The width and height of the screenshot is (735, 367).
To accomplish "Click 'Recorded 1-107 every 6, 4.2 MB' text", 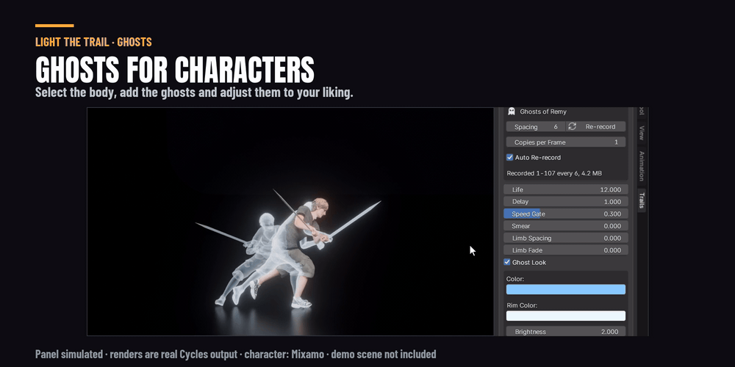I will pos(554,173).
